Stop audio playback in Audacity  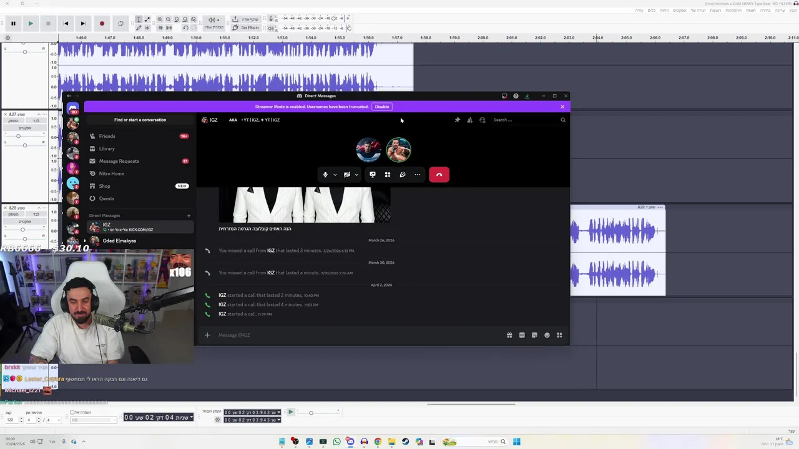(x=48, y=24)
